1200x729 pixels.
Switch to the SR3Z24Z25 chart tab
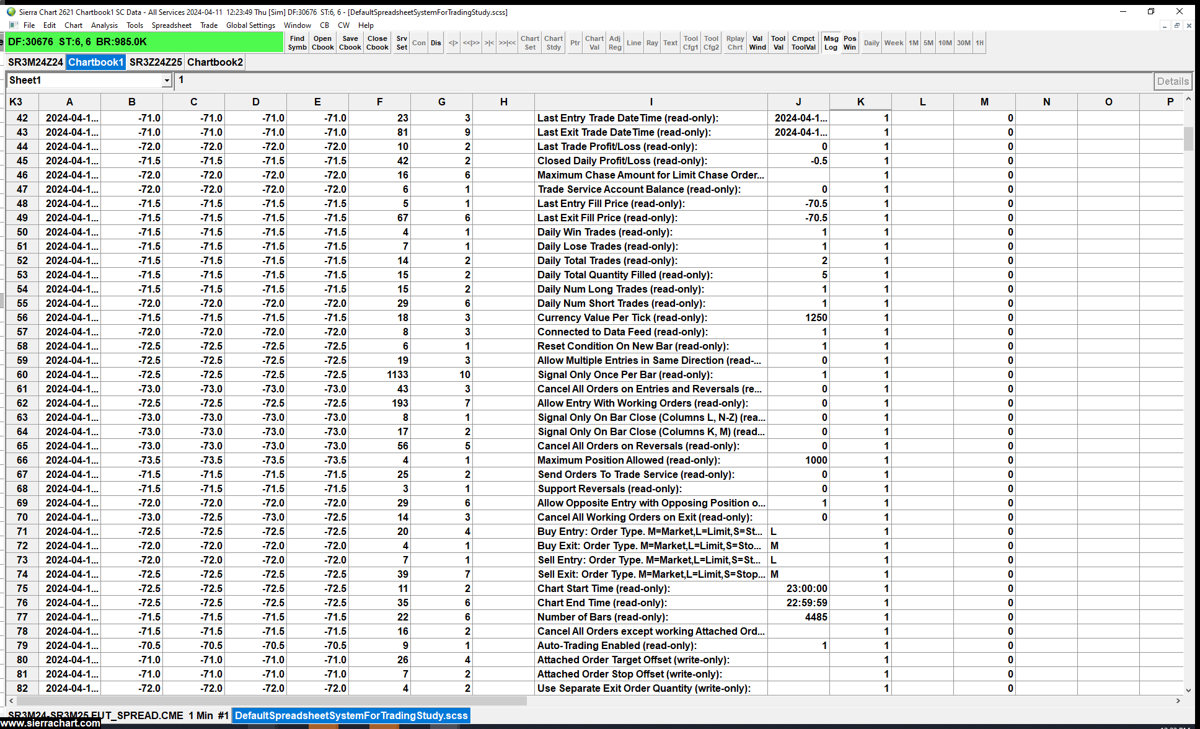coord(156,62)
